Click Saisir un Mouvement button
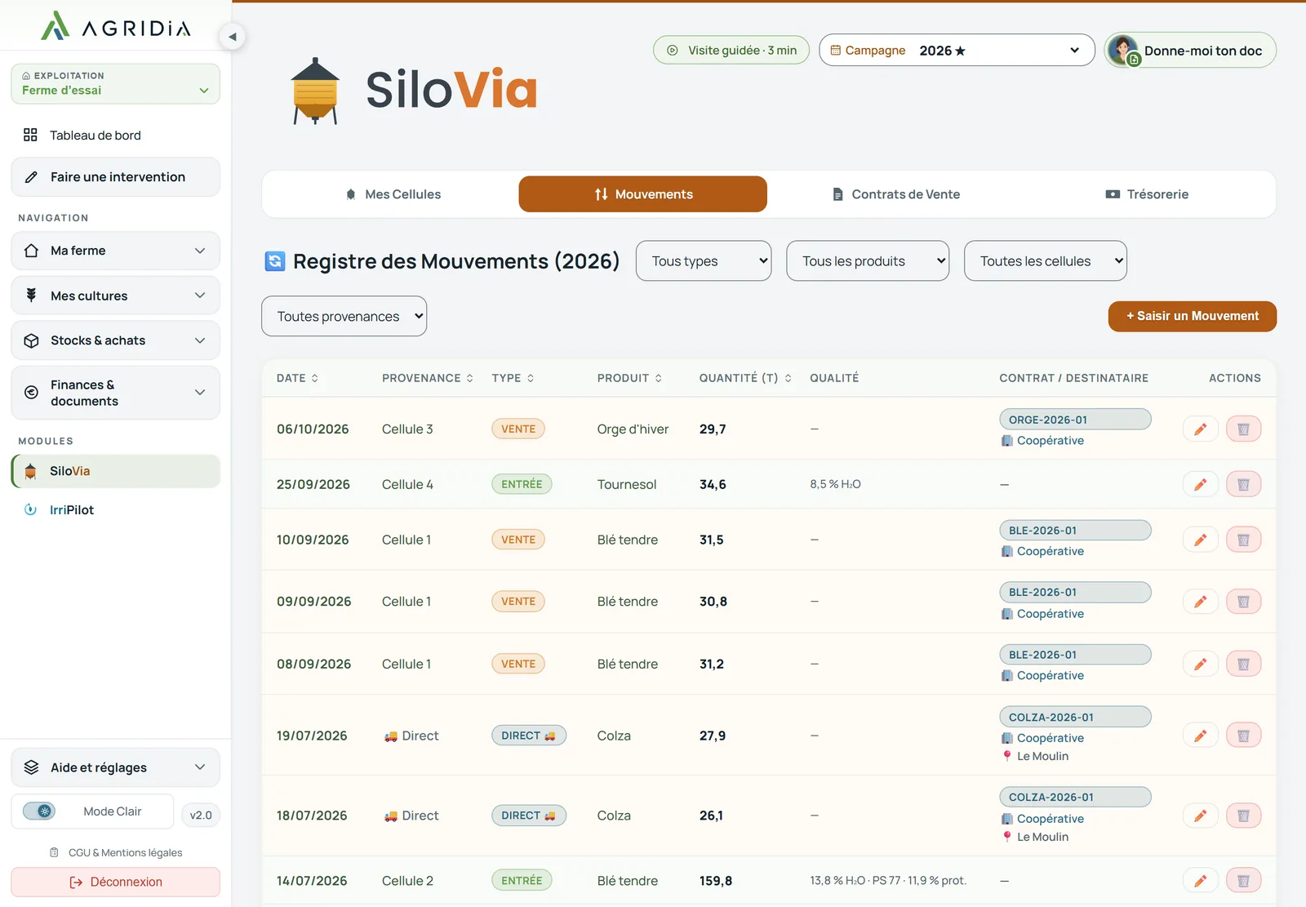 coord(1193,317)
